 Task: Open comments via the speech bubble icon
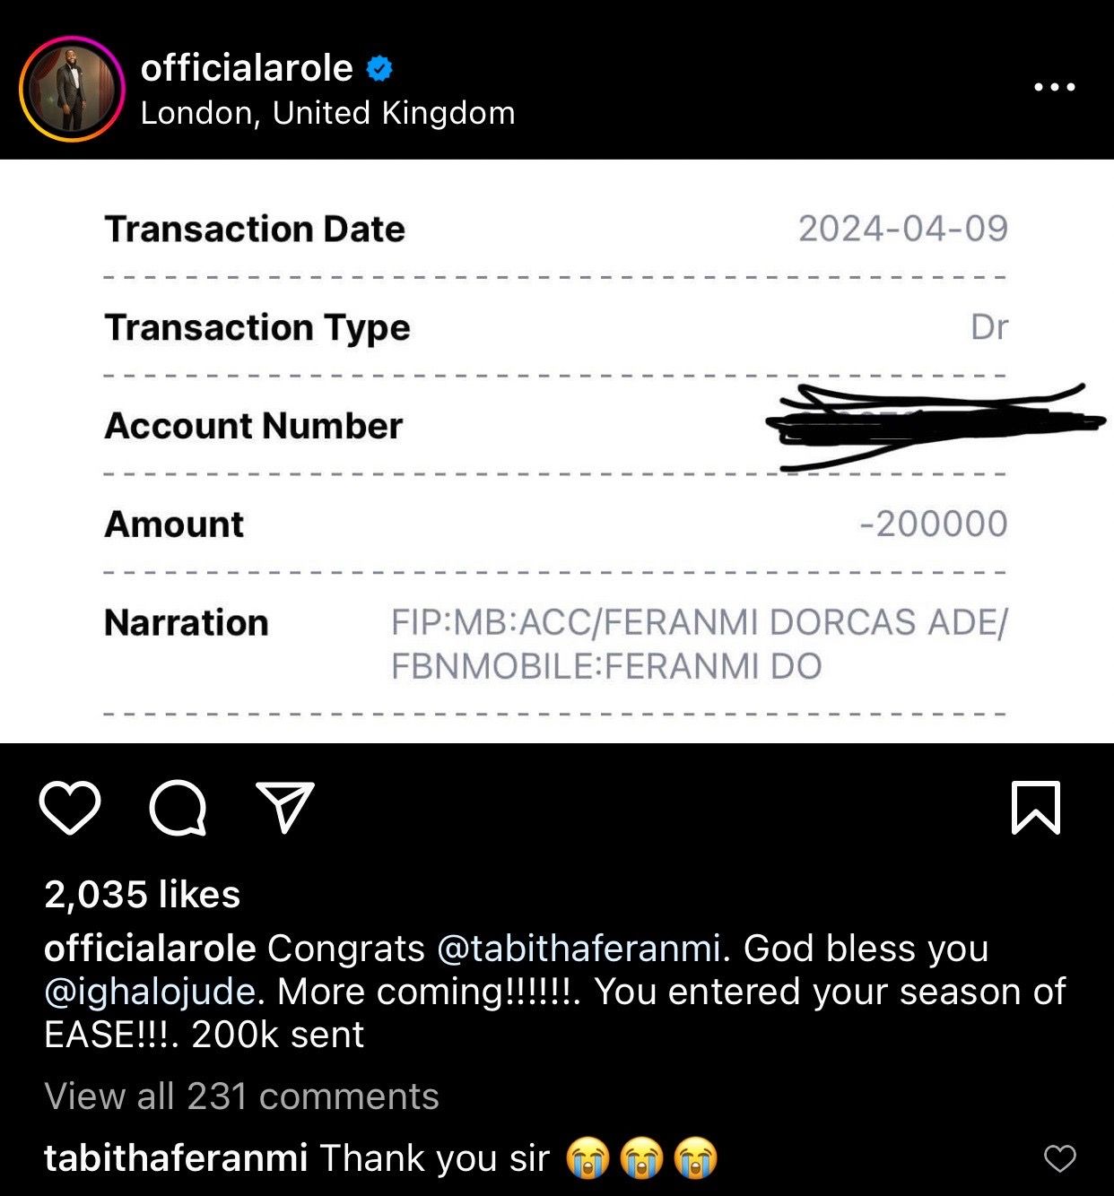[178, 808]
